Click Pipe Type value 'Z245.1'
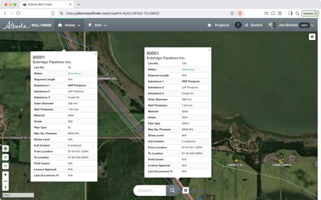This screenshot has width=321, height=200. coord(186,123)
